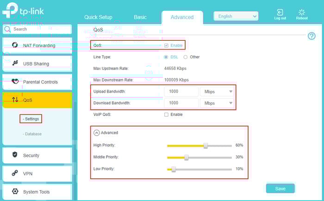This screenshot has width=324, height=201.
Task: Click the Reboot icon
Action: tap(302, 12)
